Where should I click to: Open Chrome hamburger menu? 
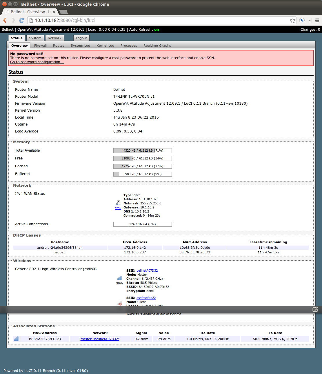pos(317,20)
